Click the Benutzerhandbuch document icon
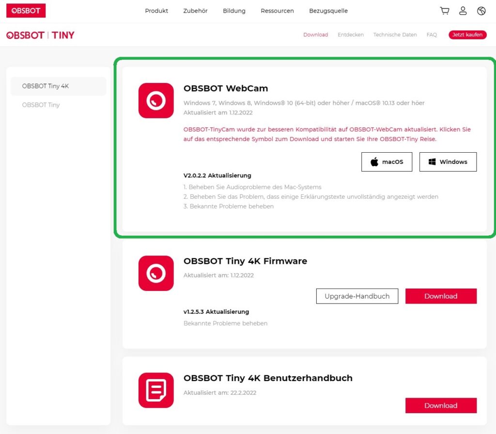This screenshot has width=496, height=434. click(156, 390)
